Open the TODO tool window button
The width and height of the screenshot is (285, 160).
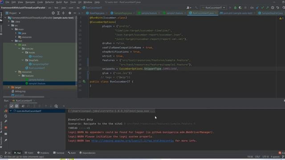[x=29, y=153]
